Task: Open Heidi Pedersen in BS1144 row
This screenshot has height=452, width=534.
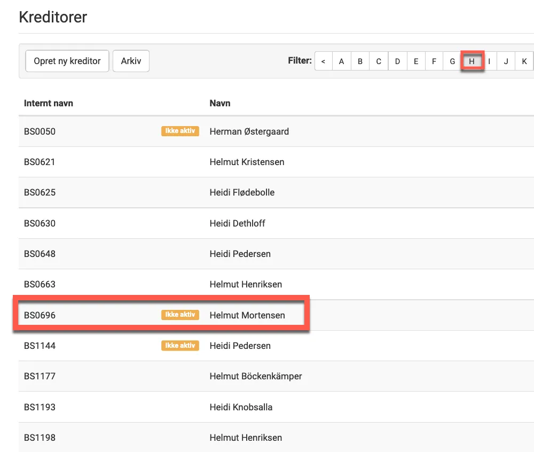Action: tap(240, 346)
